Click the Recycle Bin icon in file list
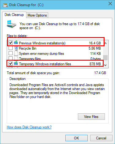The image size is (115, 144). click(x=16, y=48)
